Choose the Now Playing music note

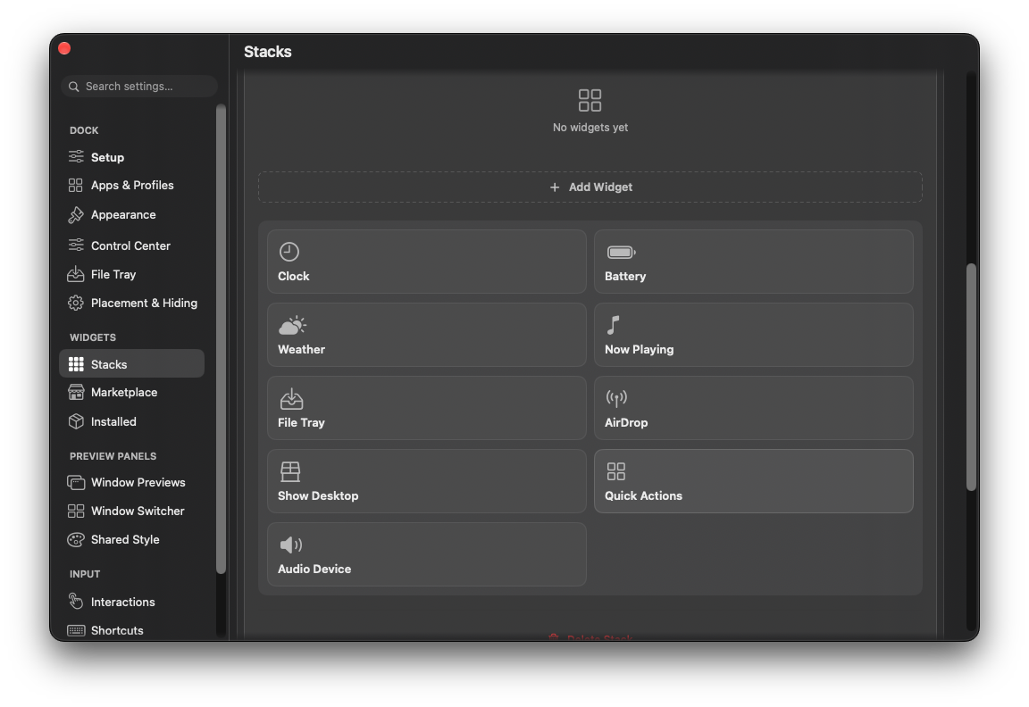coord(613,325)
